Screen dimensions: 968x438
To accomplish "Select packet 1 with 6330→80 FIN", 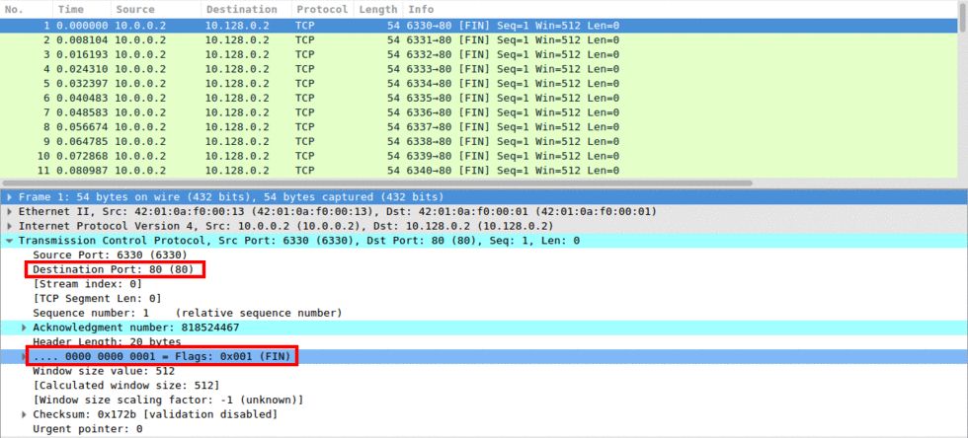I will click(480, 26).
